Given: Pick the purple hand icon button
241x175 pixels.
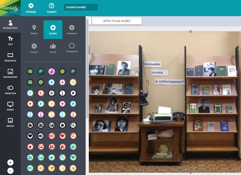Looking at the screenshot, I should coord(52,71).
